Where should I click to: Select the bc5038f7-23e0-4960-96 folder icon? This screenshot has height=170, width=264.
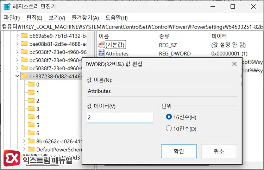click(24, 52)
